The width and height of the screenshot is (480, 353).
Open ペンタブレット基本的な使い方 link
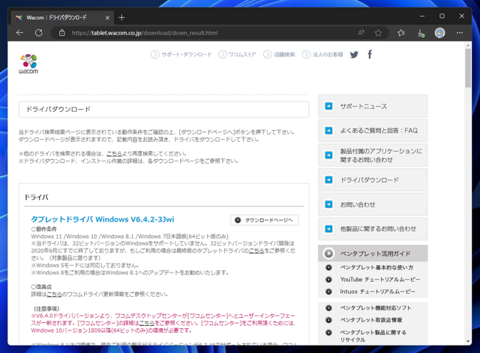click(x=376, y=267)
